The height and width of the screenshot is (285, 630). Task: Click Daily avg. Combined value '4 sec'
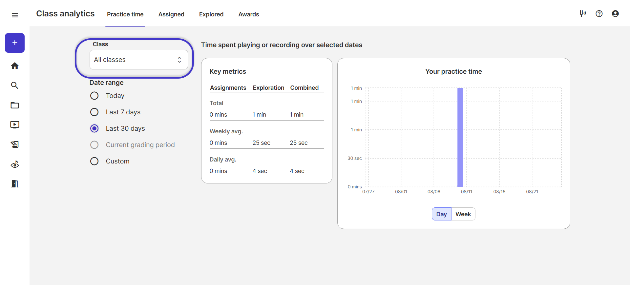[x=297, y=171]
